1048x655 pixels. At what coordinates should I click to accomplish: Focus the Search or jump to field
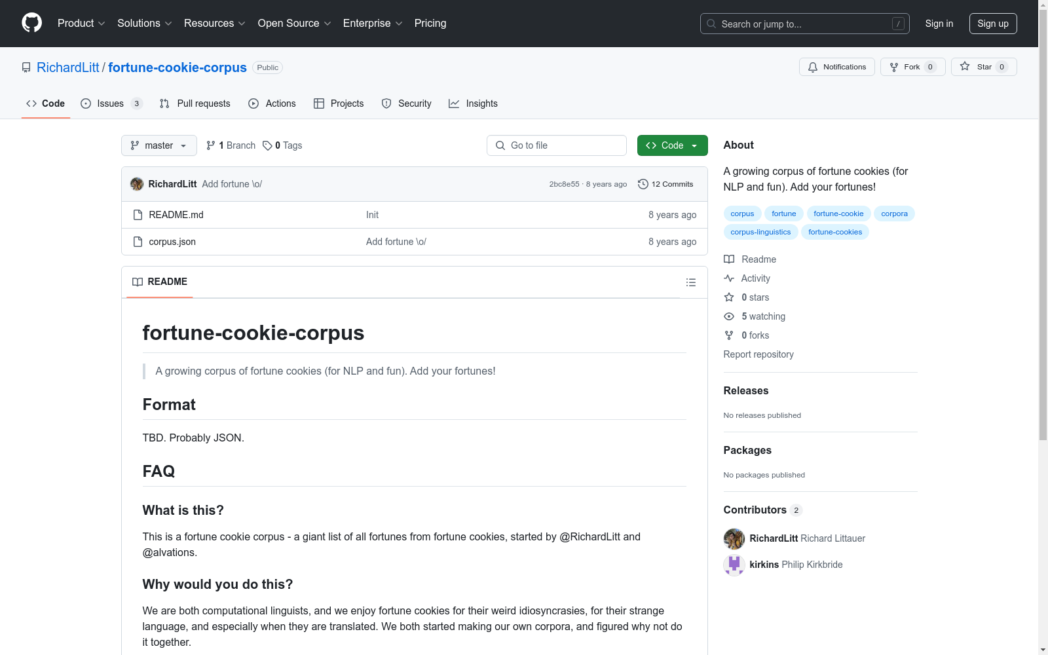(805, 24)
